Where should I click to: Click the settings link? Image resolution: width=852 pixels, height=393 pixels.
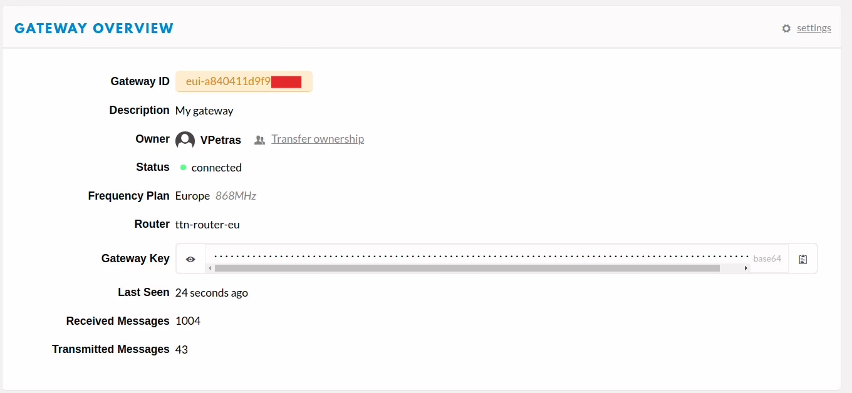(814, 28)
